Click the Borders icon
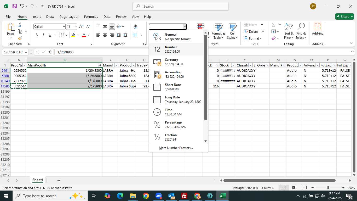357x201 pixels. (x=62, y=35)
